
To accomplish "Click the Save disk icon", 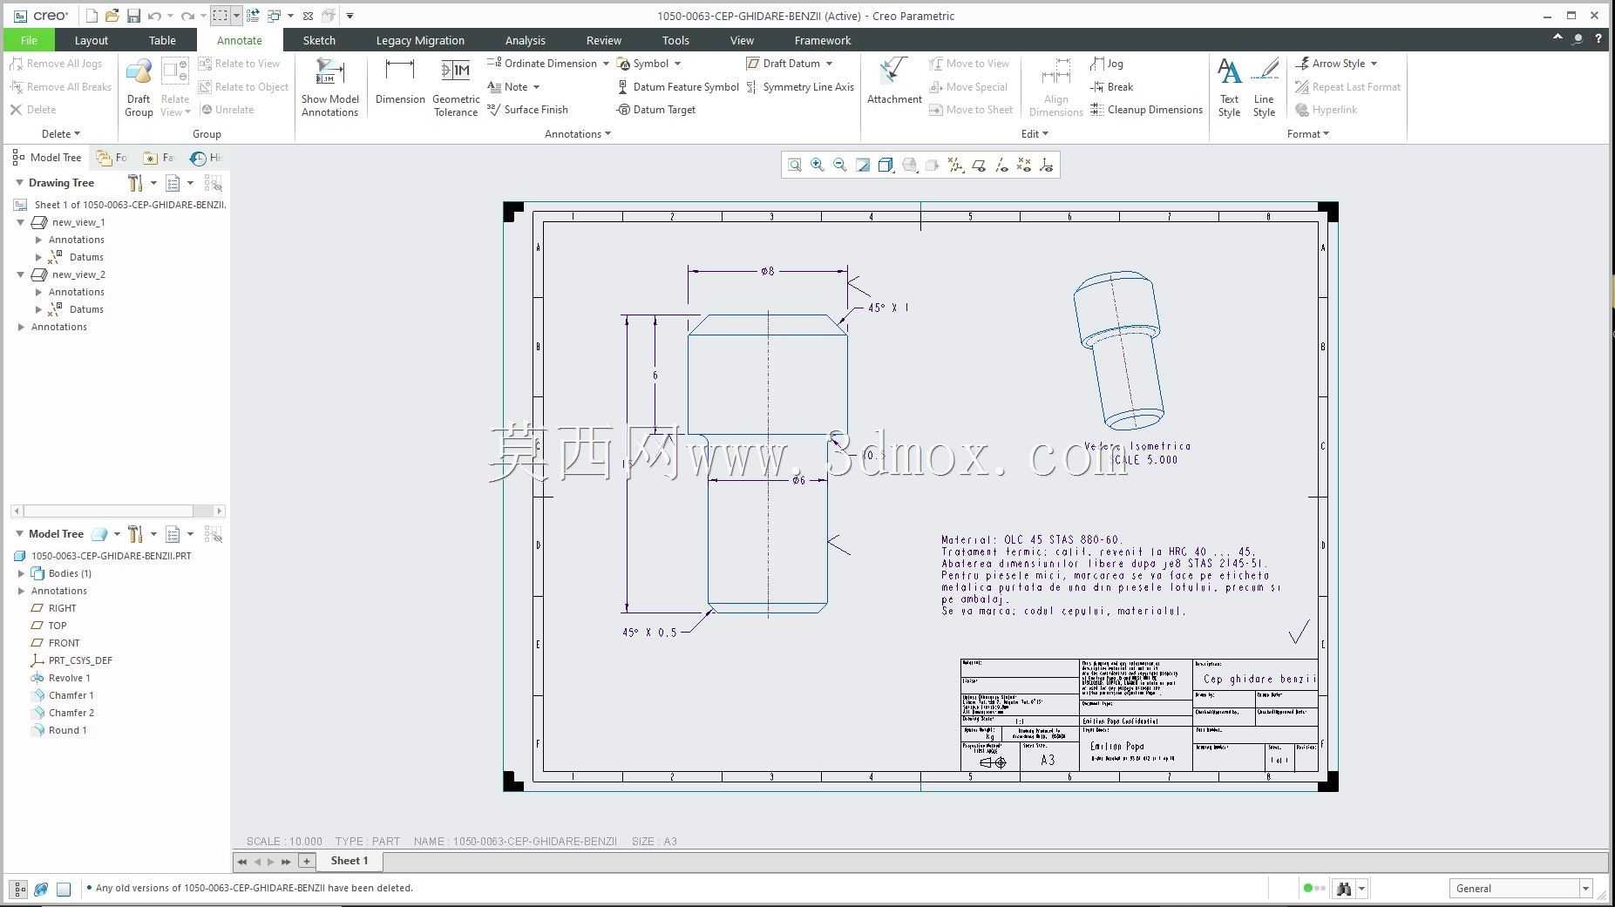I will coord(133,16).
